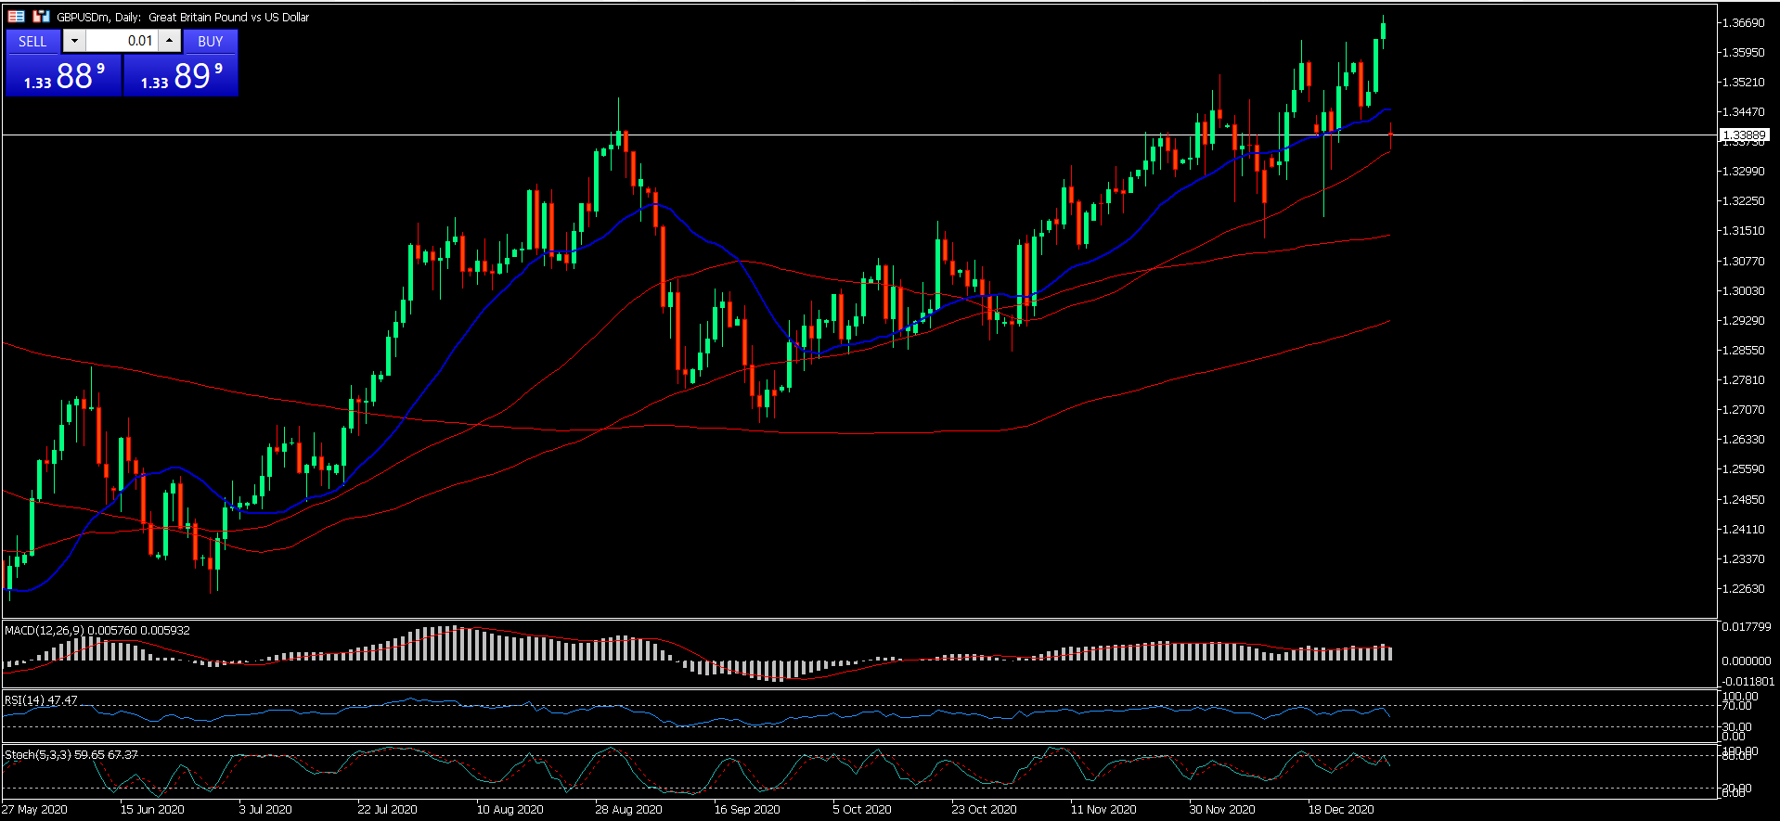Decrease lot volume with down arrow
The height and width of the screenshot is (821, 1780).
pyautogui.click(x=74, y=41)
